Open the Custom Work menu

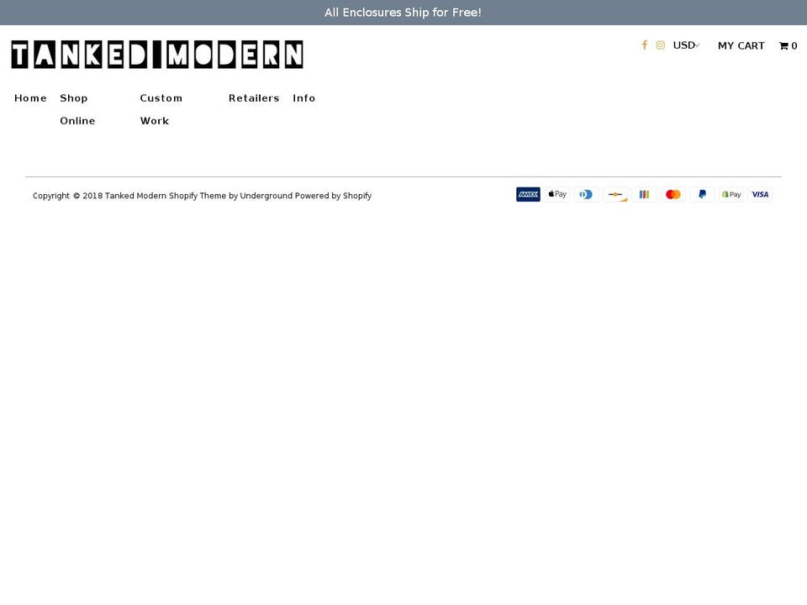point(161,109)
